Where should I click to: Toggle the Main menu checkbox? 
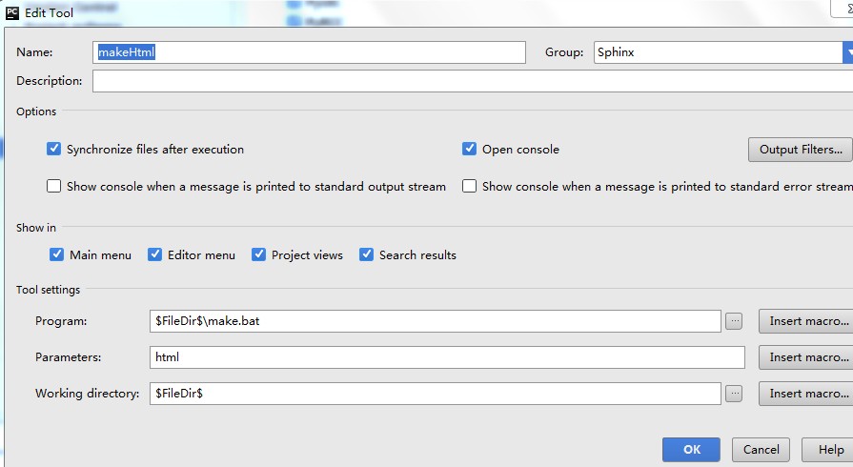(56, 254)
